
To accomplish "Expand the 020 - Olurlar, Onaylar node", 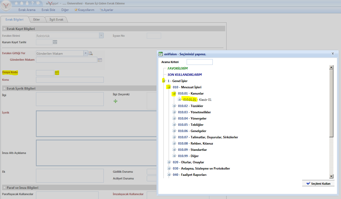I will (169, 162).
